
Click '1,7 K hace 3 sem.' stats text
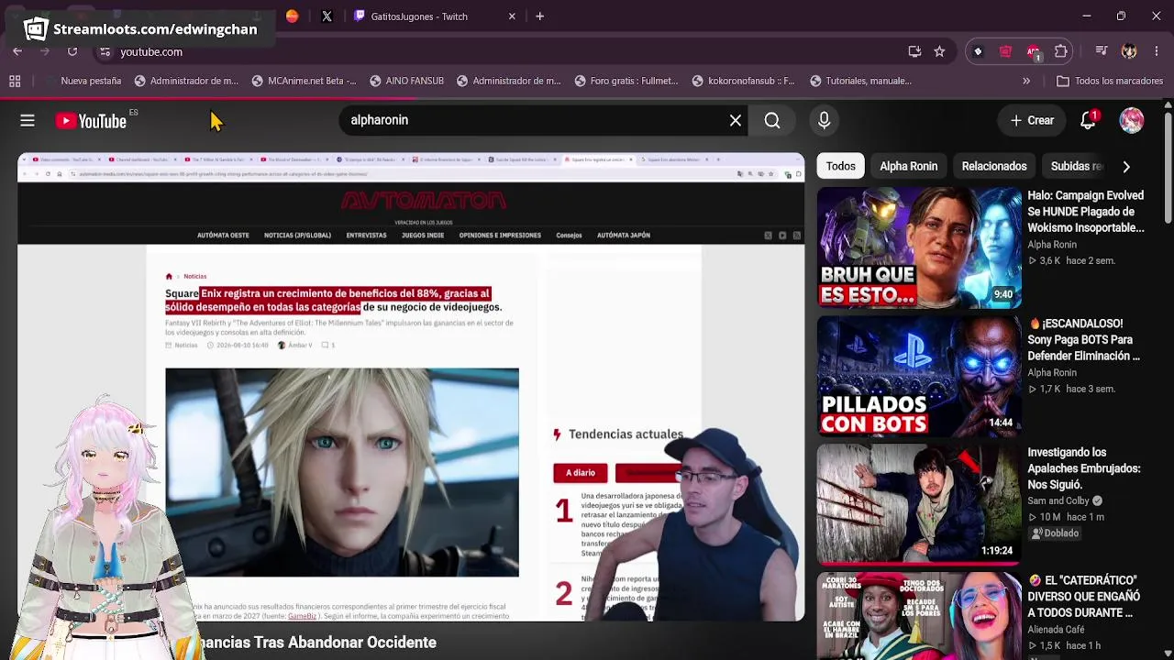click(x=1071, y=390)
